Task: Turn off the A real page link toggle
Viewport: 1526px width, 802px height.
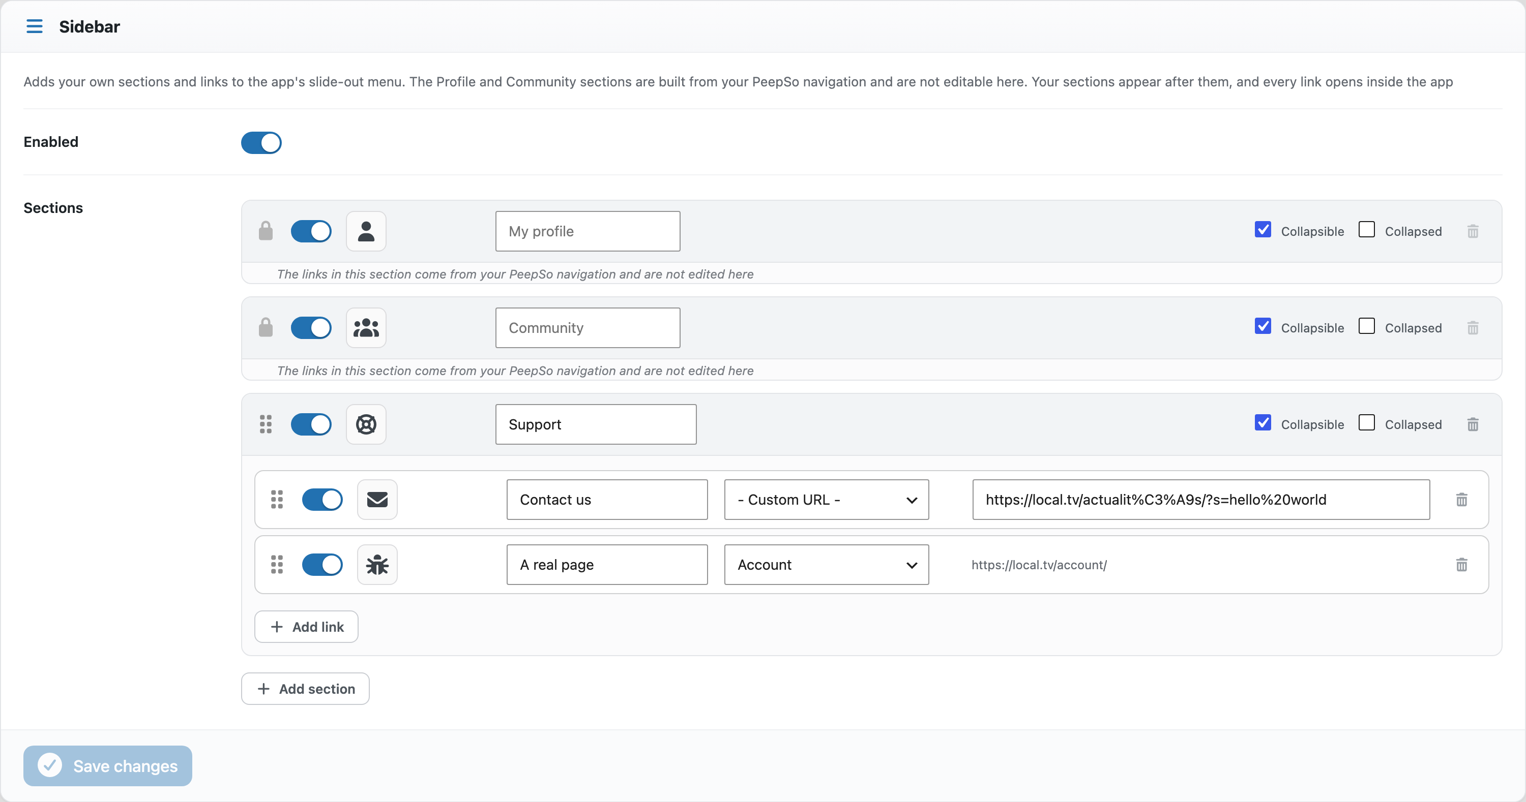Action: [322, 564]
